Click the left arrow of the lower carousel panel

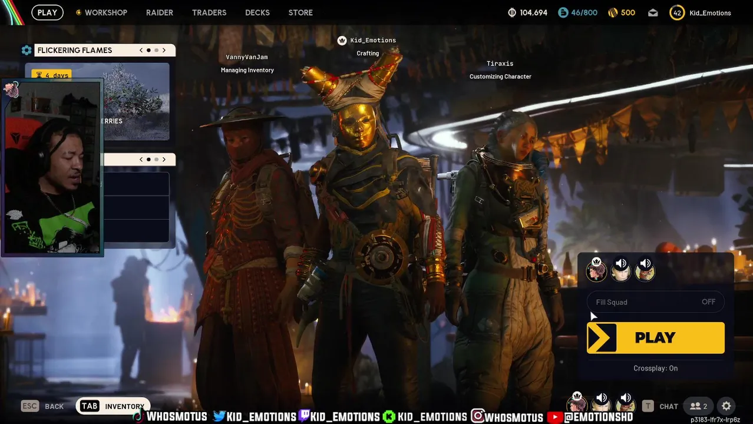click(x=141, y=159)
